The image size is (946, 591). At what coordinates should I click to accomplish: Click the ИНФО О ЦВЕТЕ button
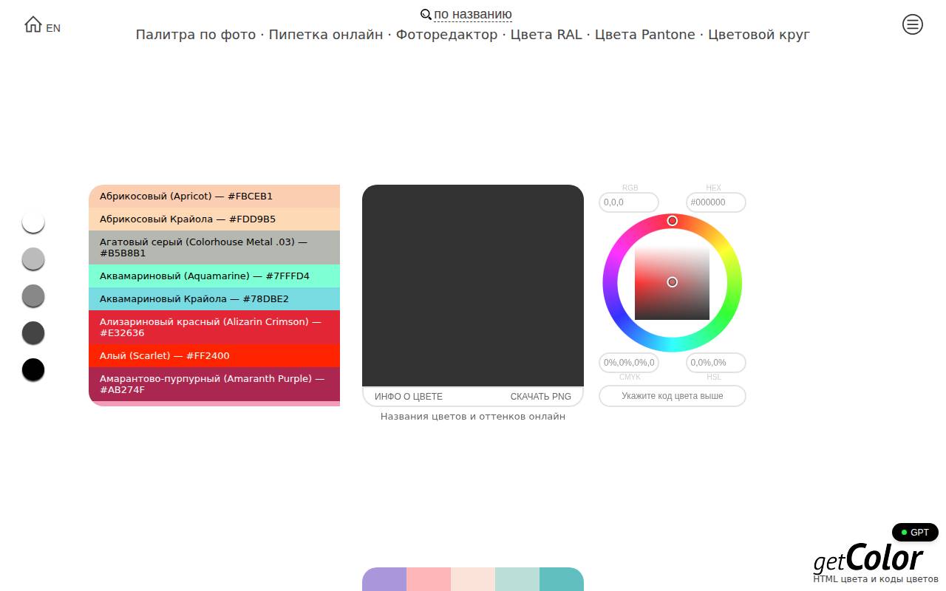pyautogui.click(x=409, y=397)
